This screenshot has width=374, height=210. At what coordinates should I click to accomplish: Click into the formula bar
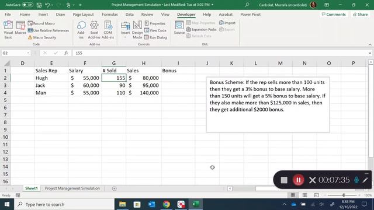(220, 53)
